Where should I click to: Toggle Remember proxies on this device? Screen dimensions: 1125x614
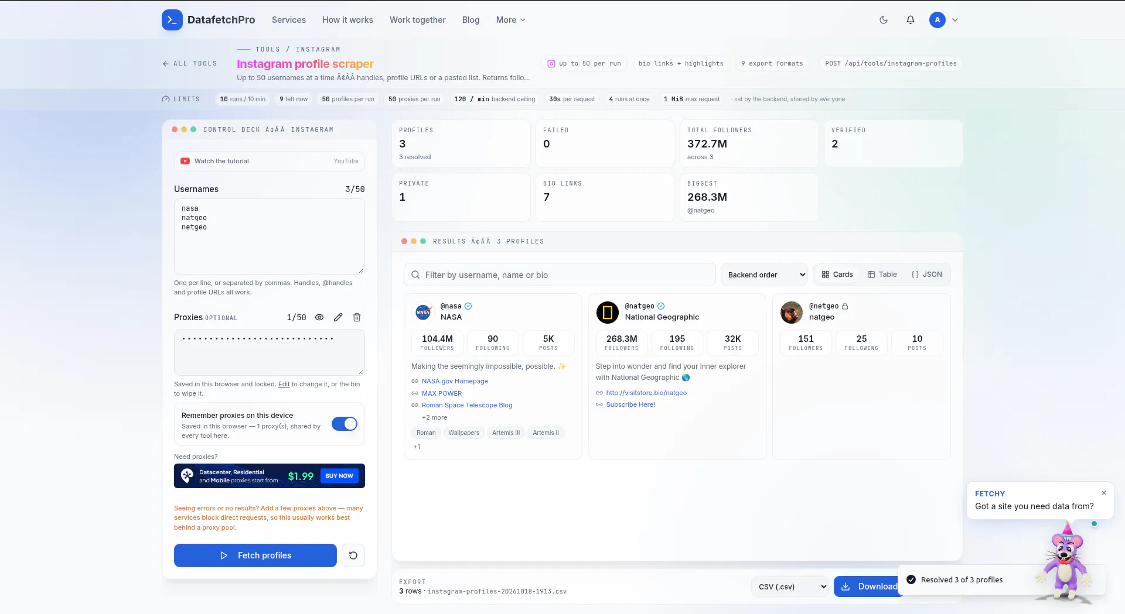pyautogui.click(x=345, y=424)
